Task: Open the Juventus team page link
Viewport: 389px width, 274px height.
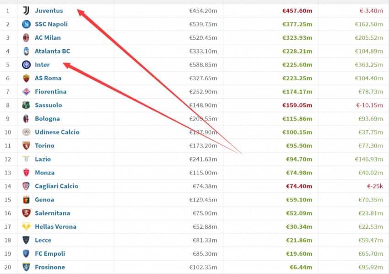Action: tap(49, 11)
